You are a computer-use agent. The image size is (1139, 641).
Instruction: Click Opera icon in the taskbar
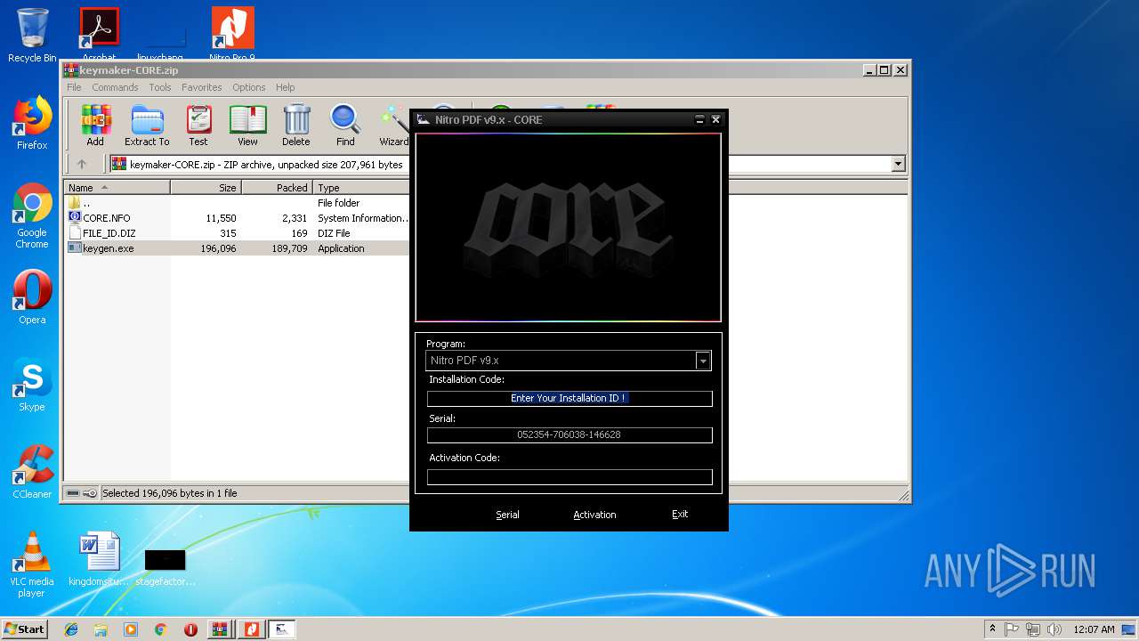coord(190,629)
